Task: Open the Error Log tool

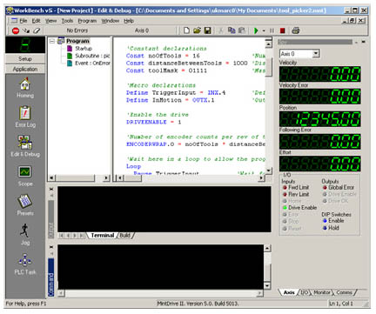Action: click(25, 117)
